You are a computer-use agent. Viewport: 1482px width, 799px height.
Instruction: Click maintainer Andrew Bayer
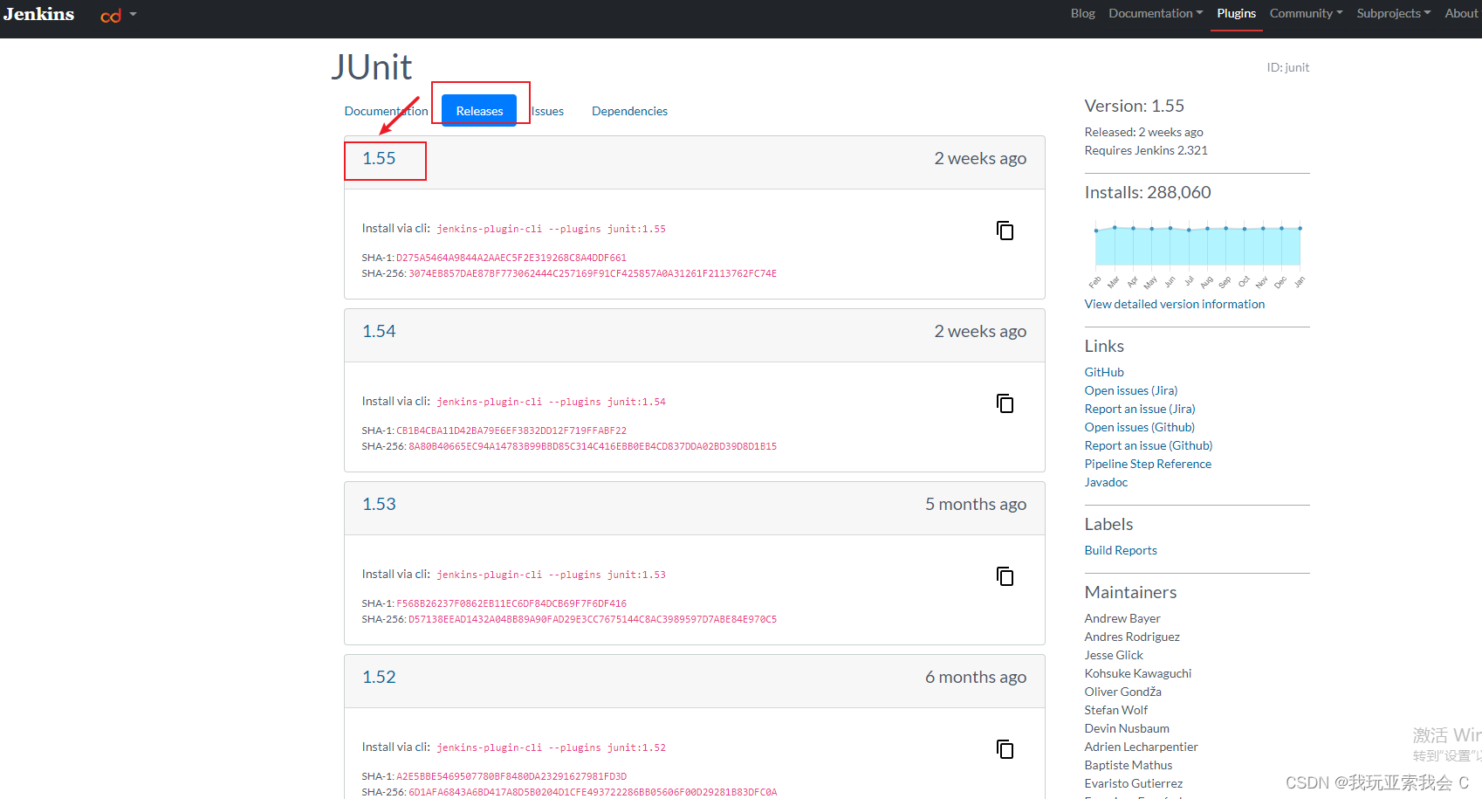click(1122, 618)
